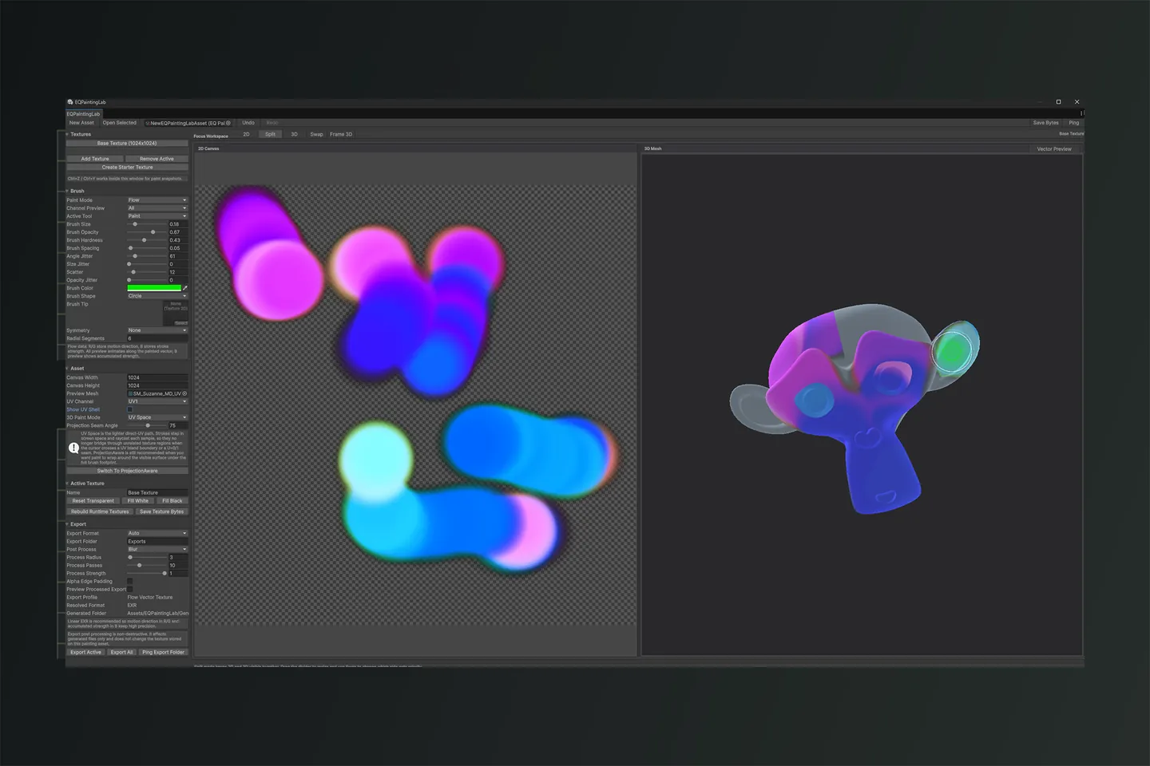
Task: Open the 3D Paint Mode dropdown
Action: coord(157,417)
